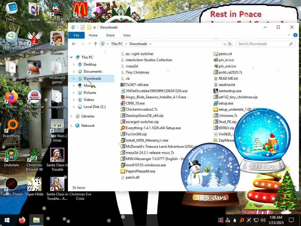Screen dimensions: 301x226
Task: Click File Explorer icon in the taskbar
Action: pos(36,220)
